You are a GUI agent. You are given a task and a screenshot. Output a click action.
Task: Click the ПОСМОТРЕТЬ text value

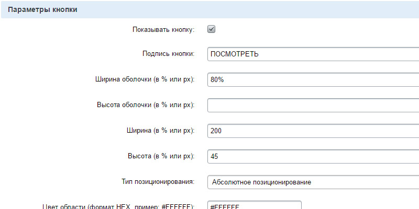tap(234, 54)
